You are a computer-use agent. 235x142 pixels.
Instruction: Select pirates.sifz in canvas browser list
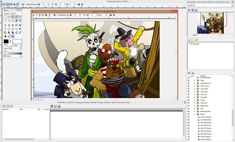pyautogui.click(x=196, y=44)
